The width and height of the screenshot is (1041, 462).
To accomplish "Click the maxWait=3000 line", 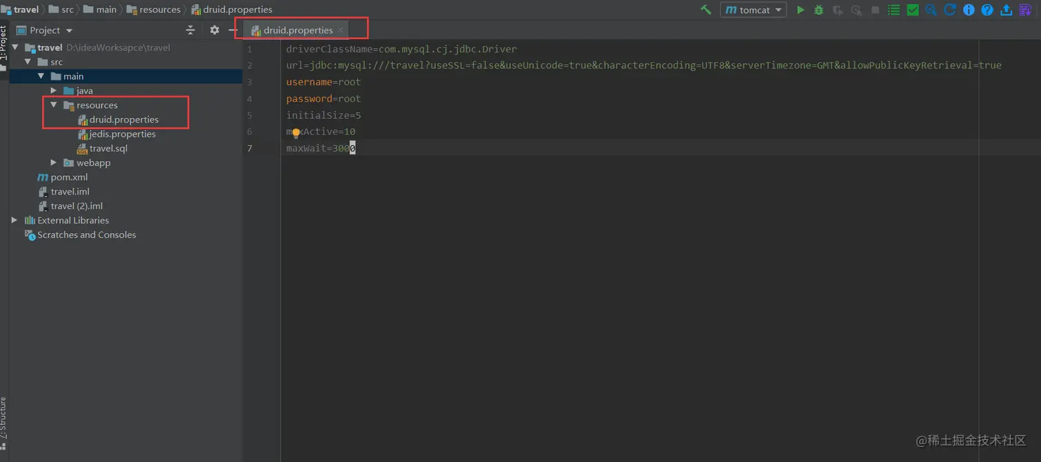I will [321, 148].
